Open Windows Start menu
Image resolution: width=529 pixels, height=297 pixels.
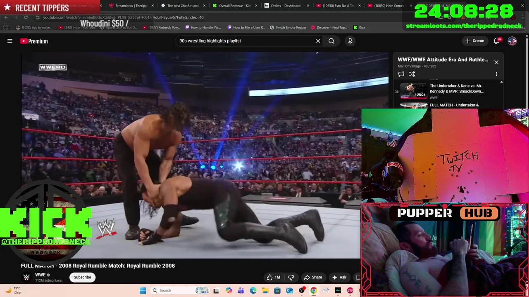[x=143, y=290]
